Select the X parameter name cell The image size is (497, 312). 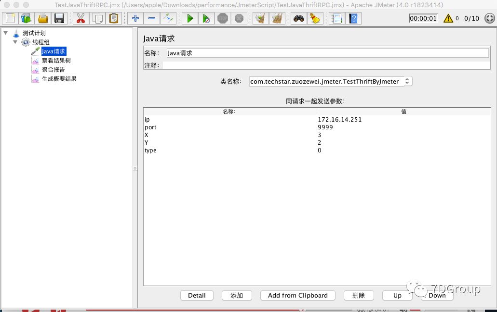tap(230, 135)
